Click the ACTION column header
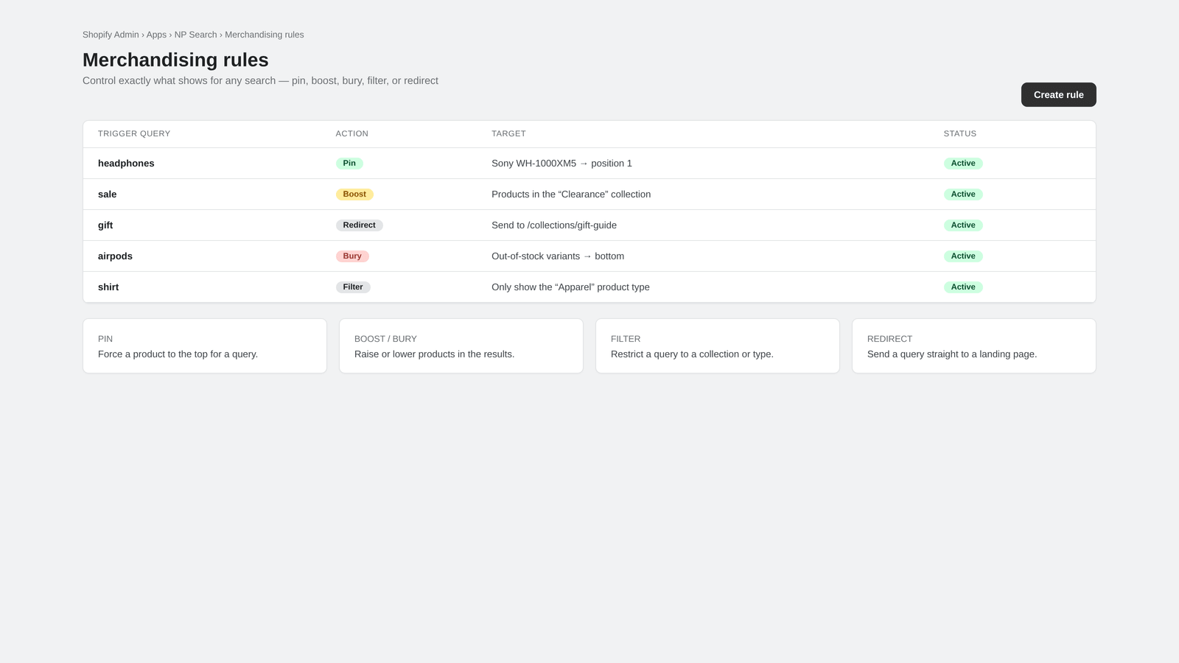The width and height of the screenshot is (1179, 663). click(351, 133)
